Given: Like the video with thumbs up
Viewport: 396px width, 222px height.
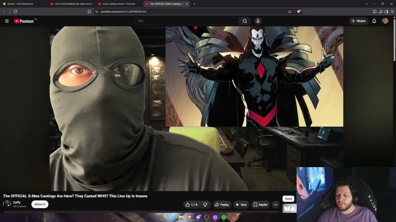Looking at the screenshot, I should pyautogui.click(x=192, y=205).
